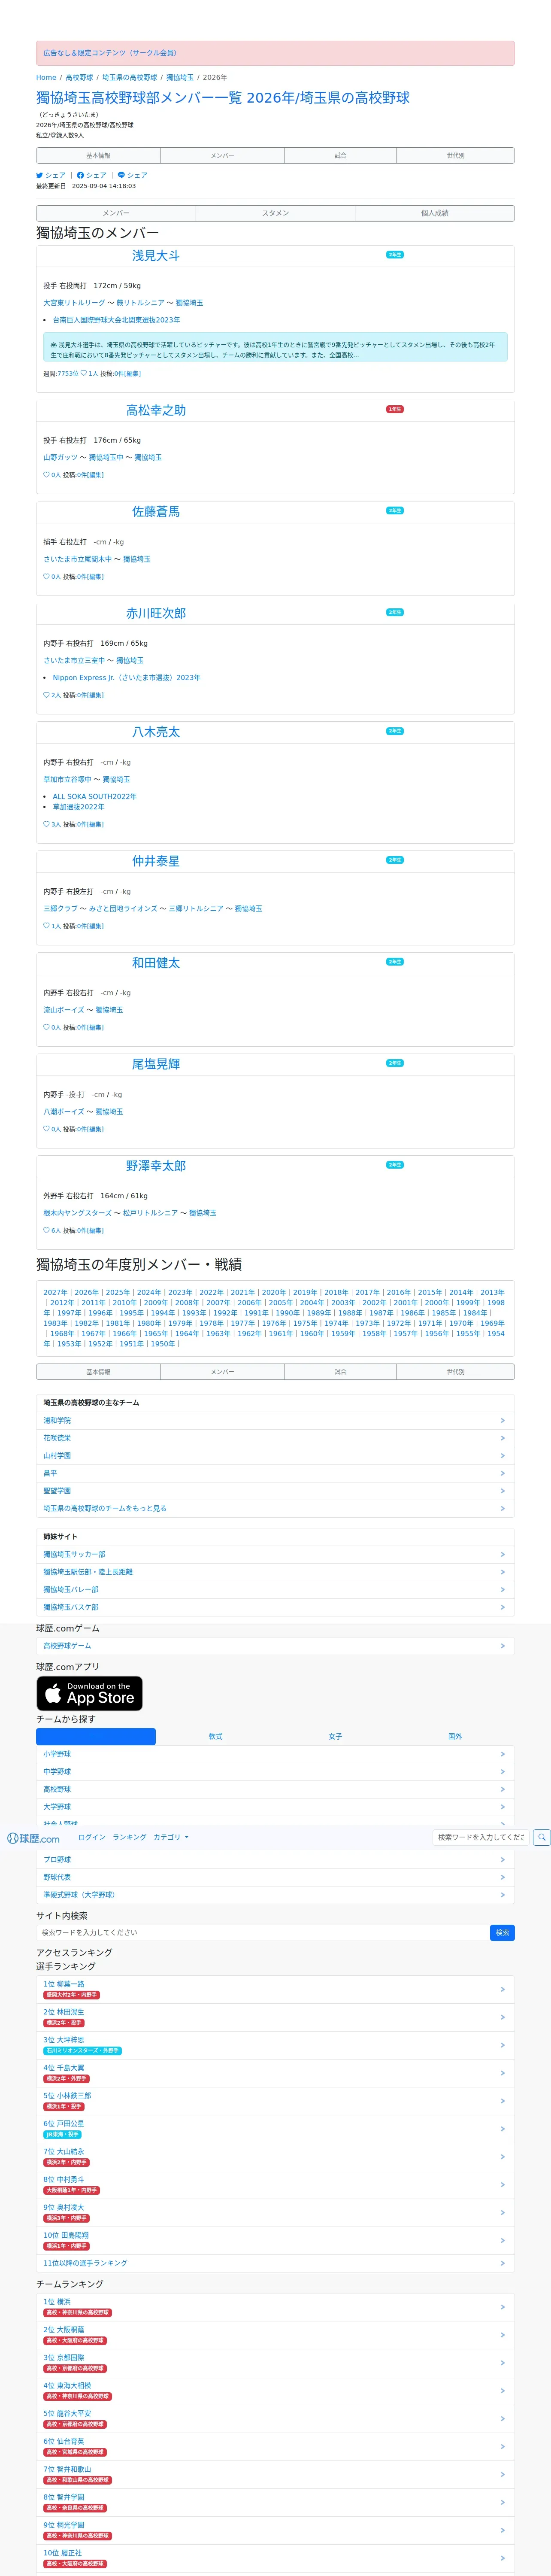This screenshot has width=551, height=2576.
Task: Open the カテゴリ dropdown in navbar
Action: 171,1837
